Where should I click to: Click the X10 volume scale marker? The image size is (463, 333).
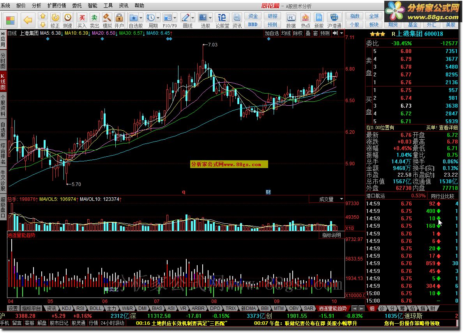[350, 228]
